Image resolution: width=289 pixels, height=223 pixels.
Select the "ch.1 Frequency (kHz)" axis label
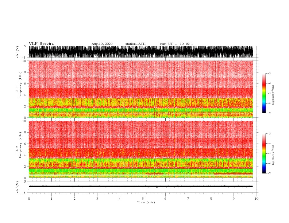pos(19,85)
